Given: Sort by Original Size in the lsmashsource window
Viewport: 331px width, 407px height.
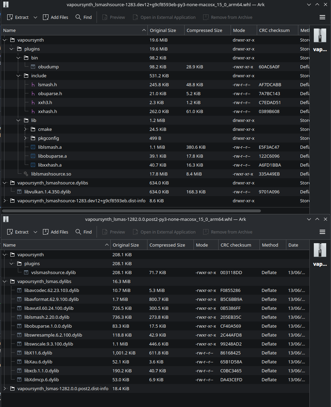Looking at the screenshot, I should pos(166,30).
